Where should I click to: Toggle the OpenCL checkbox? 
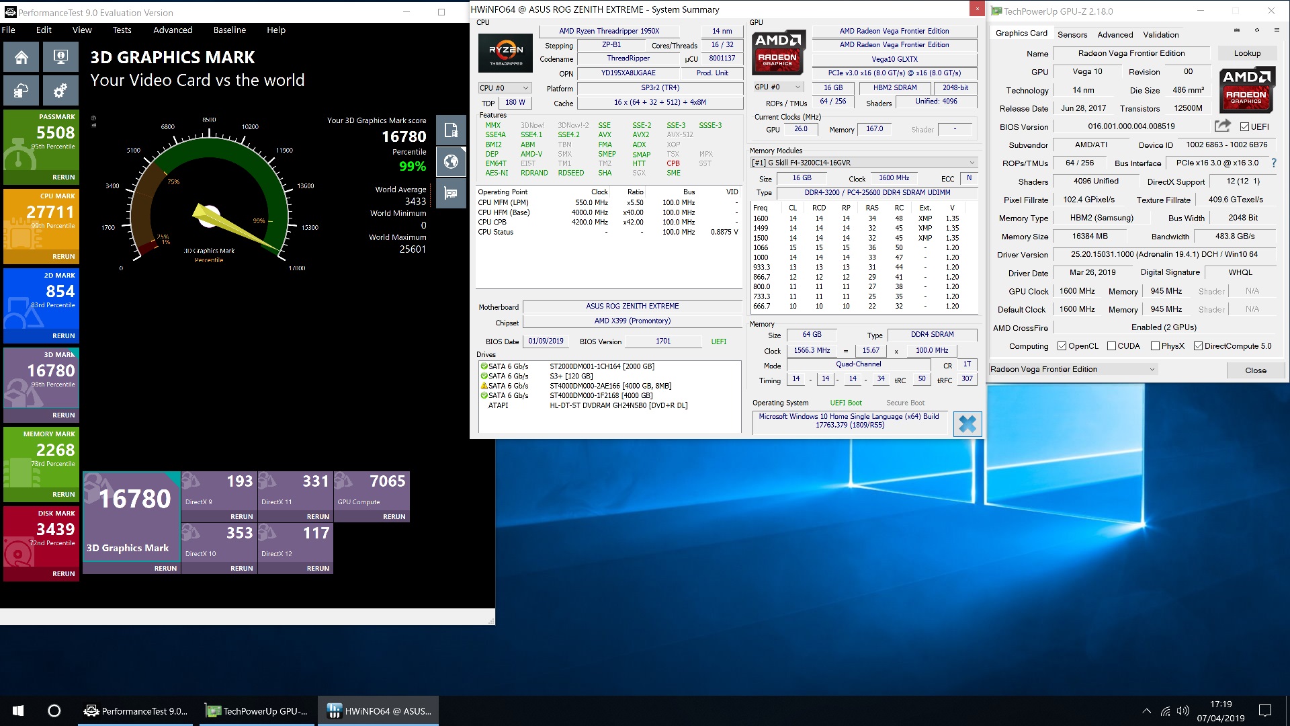tap(1062, 346)
